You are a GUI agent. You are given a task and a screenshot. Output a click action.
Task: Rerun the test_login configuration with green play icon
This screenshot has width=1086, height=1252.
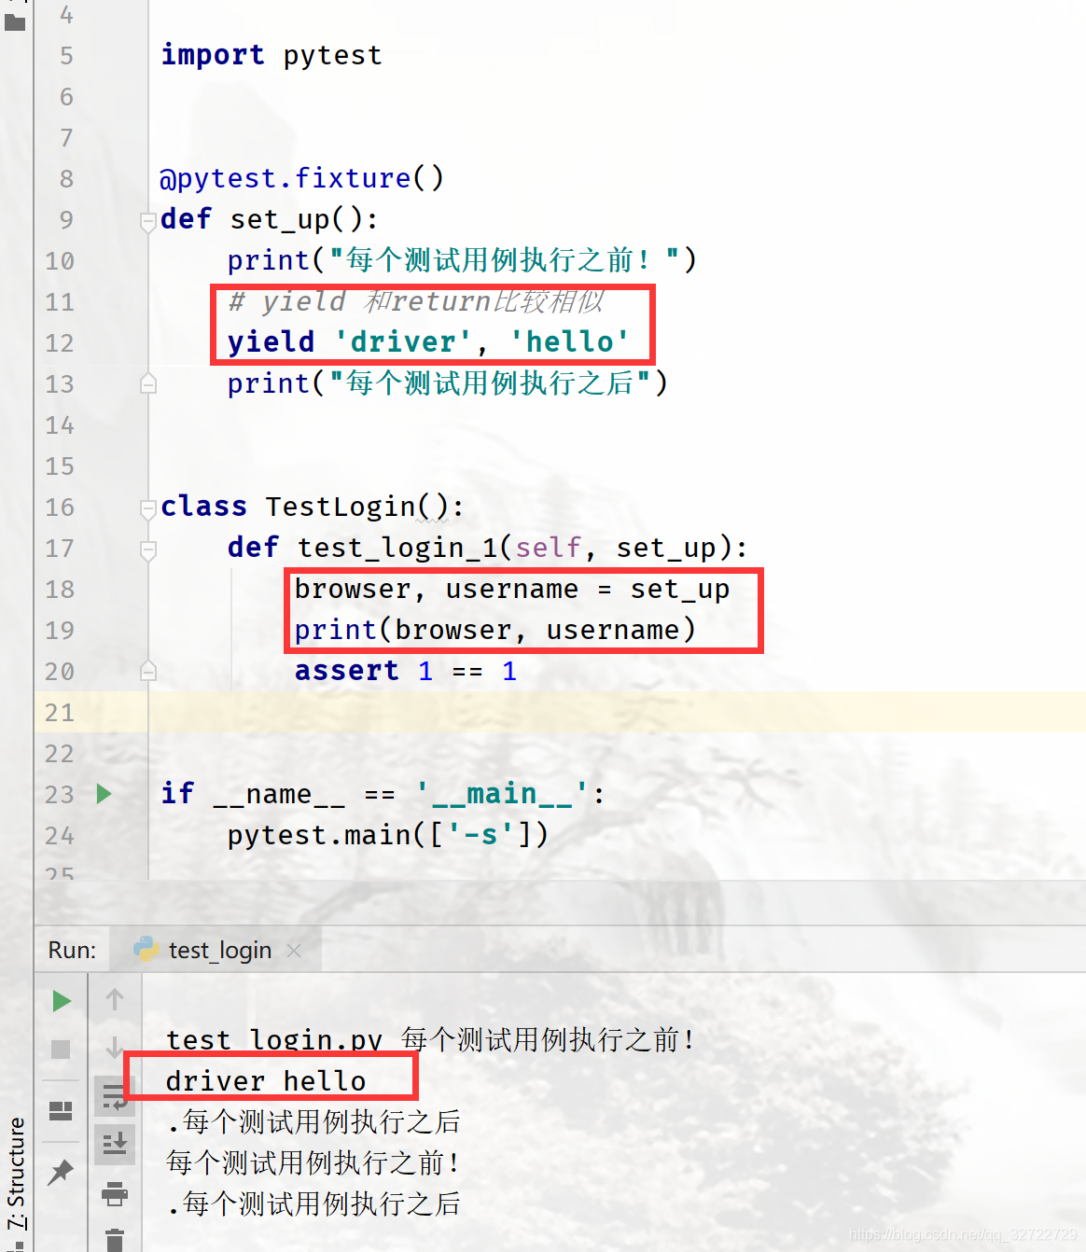[x=60, y=999]
